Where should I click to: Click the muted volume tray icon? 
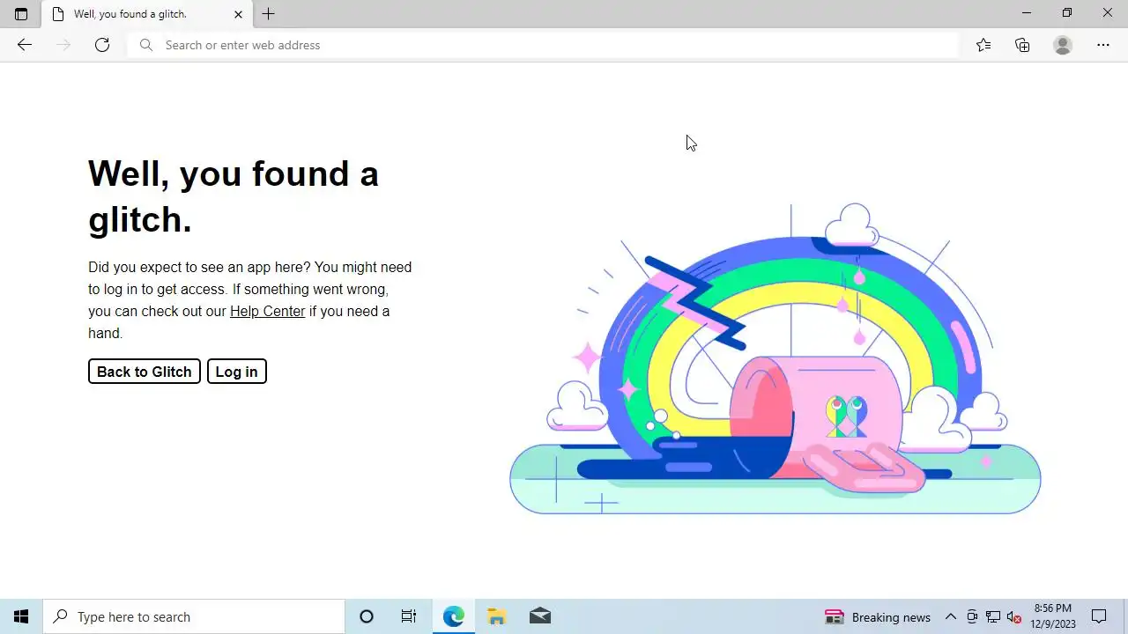tap(1014, 616)
